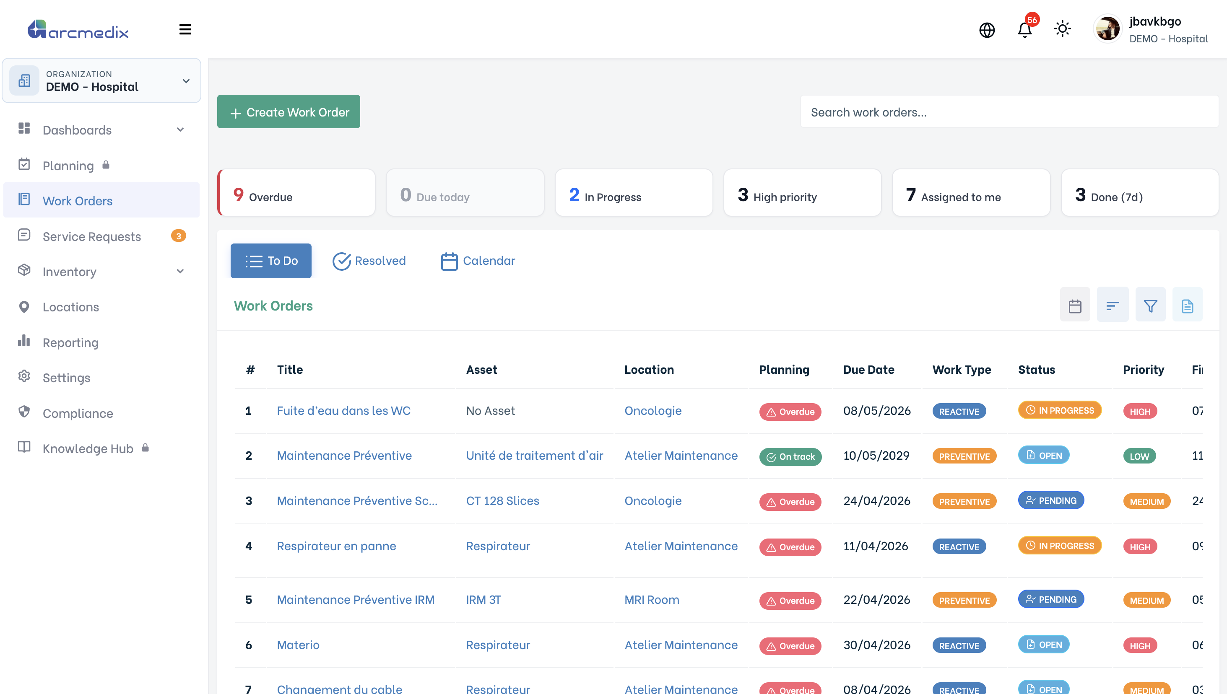Click the IN PROGRESS status in row 1
This screenshot has height=694, width=1227.
[x=1060, y=410]
